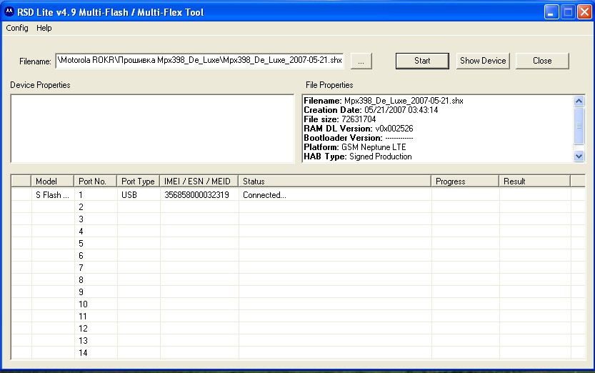Open the Config menu
Screen dimensions: 595x373
point(17,28)
